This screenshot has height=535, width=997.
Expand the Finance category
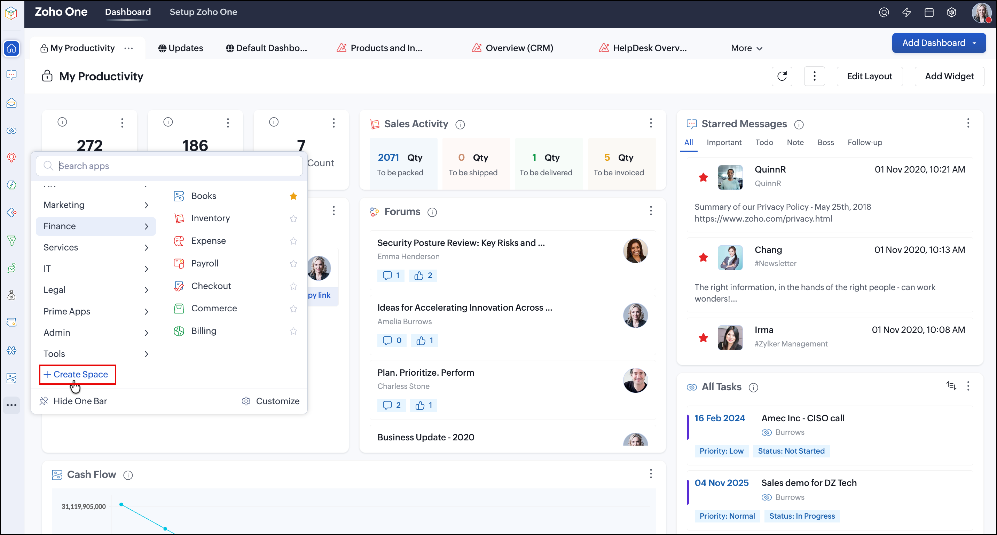pyautogui.click(x=96, y=226)
